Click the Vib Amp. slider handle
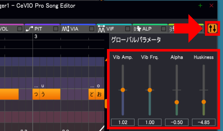This screenshot has height=131, width=223. pyautogui.click(x=123, y=90)
